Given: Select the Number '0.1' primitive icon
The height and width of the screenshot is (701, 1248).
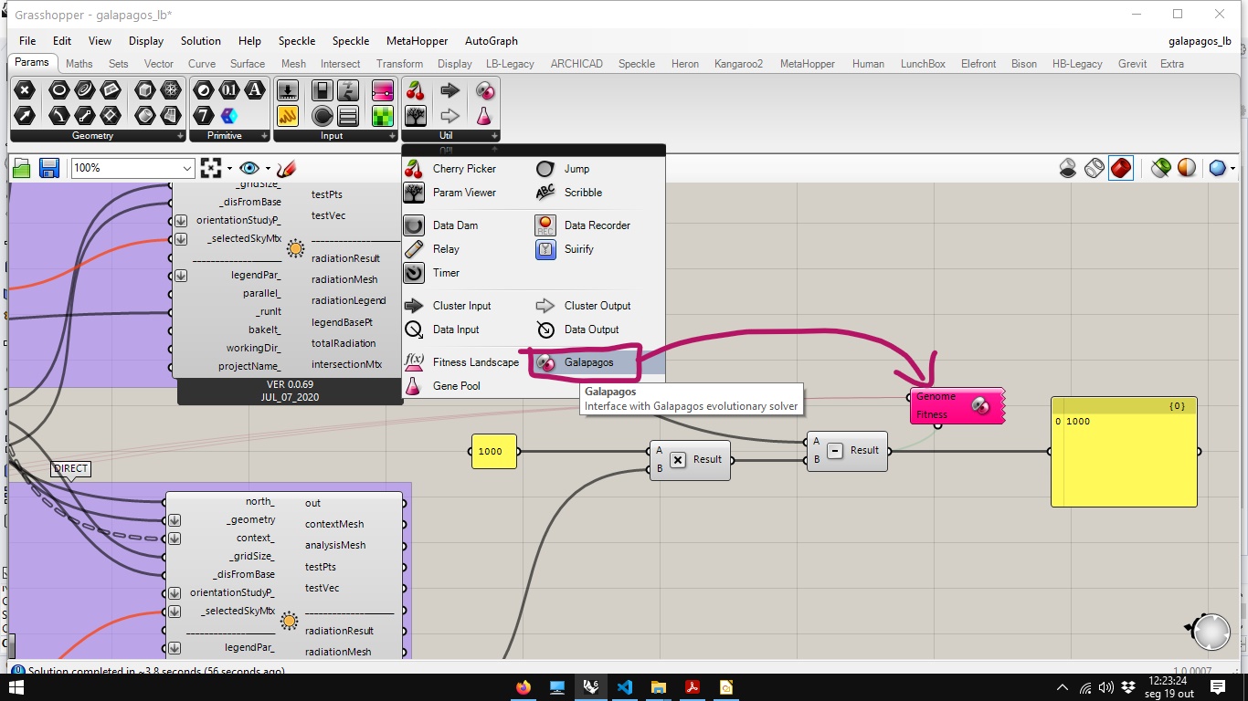Looking at the screenshot, I should point(229,90).
